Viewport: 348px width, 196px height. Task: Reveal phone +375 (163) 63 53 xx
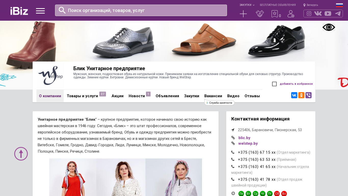(x=257, y=160)
